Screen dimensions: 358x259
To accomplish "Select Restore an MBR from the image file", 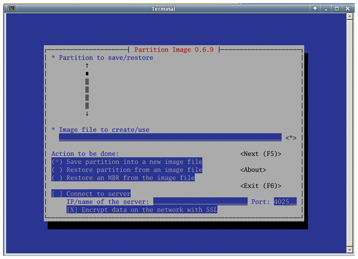I will [123, 177].
